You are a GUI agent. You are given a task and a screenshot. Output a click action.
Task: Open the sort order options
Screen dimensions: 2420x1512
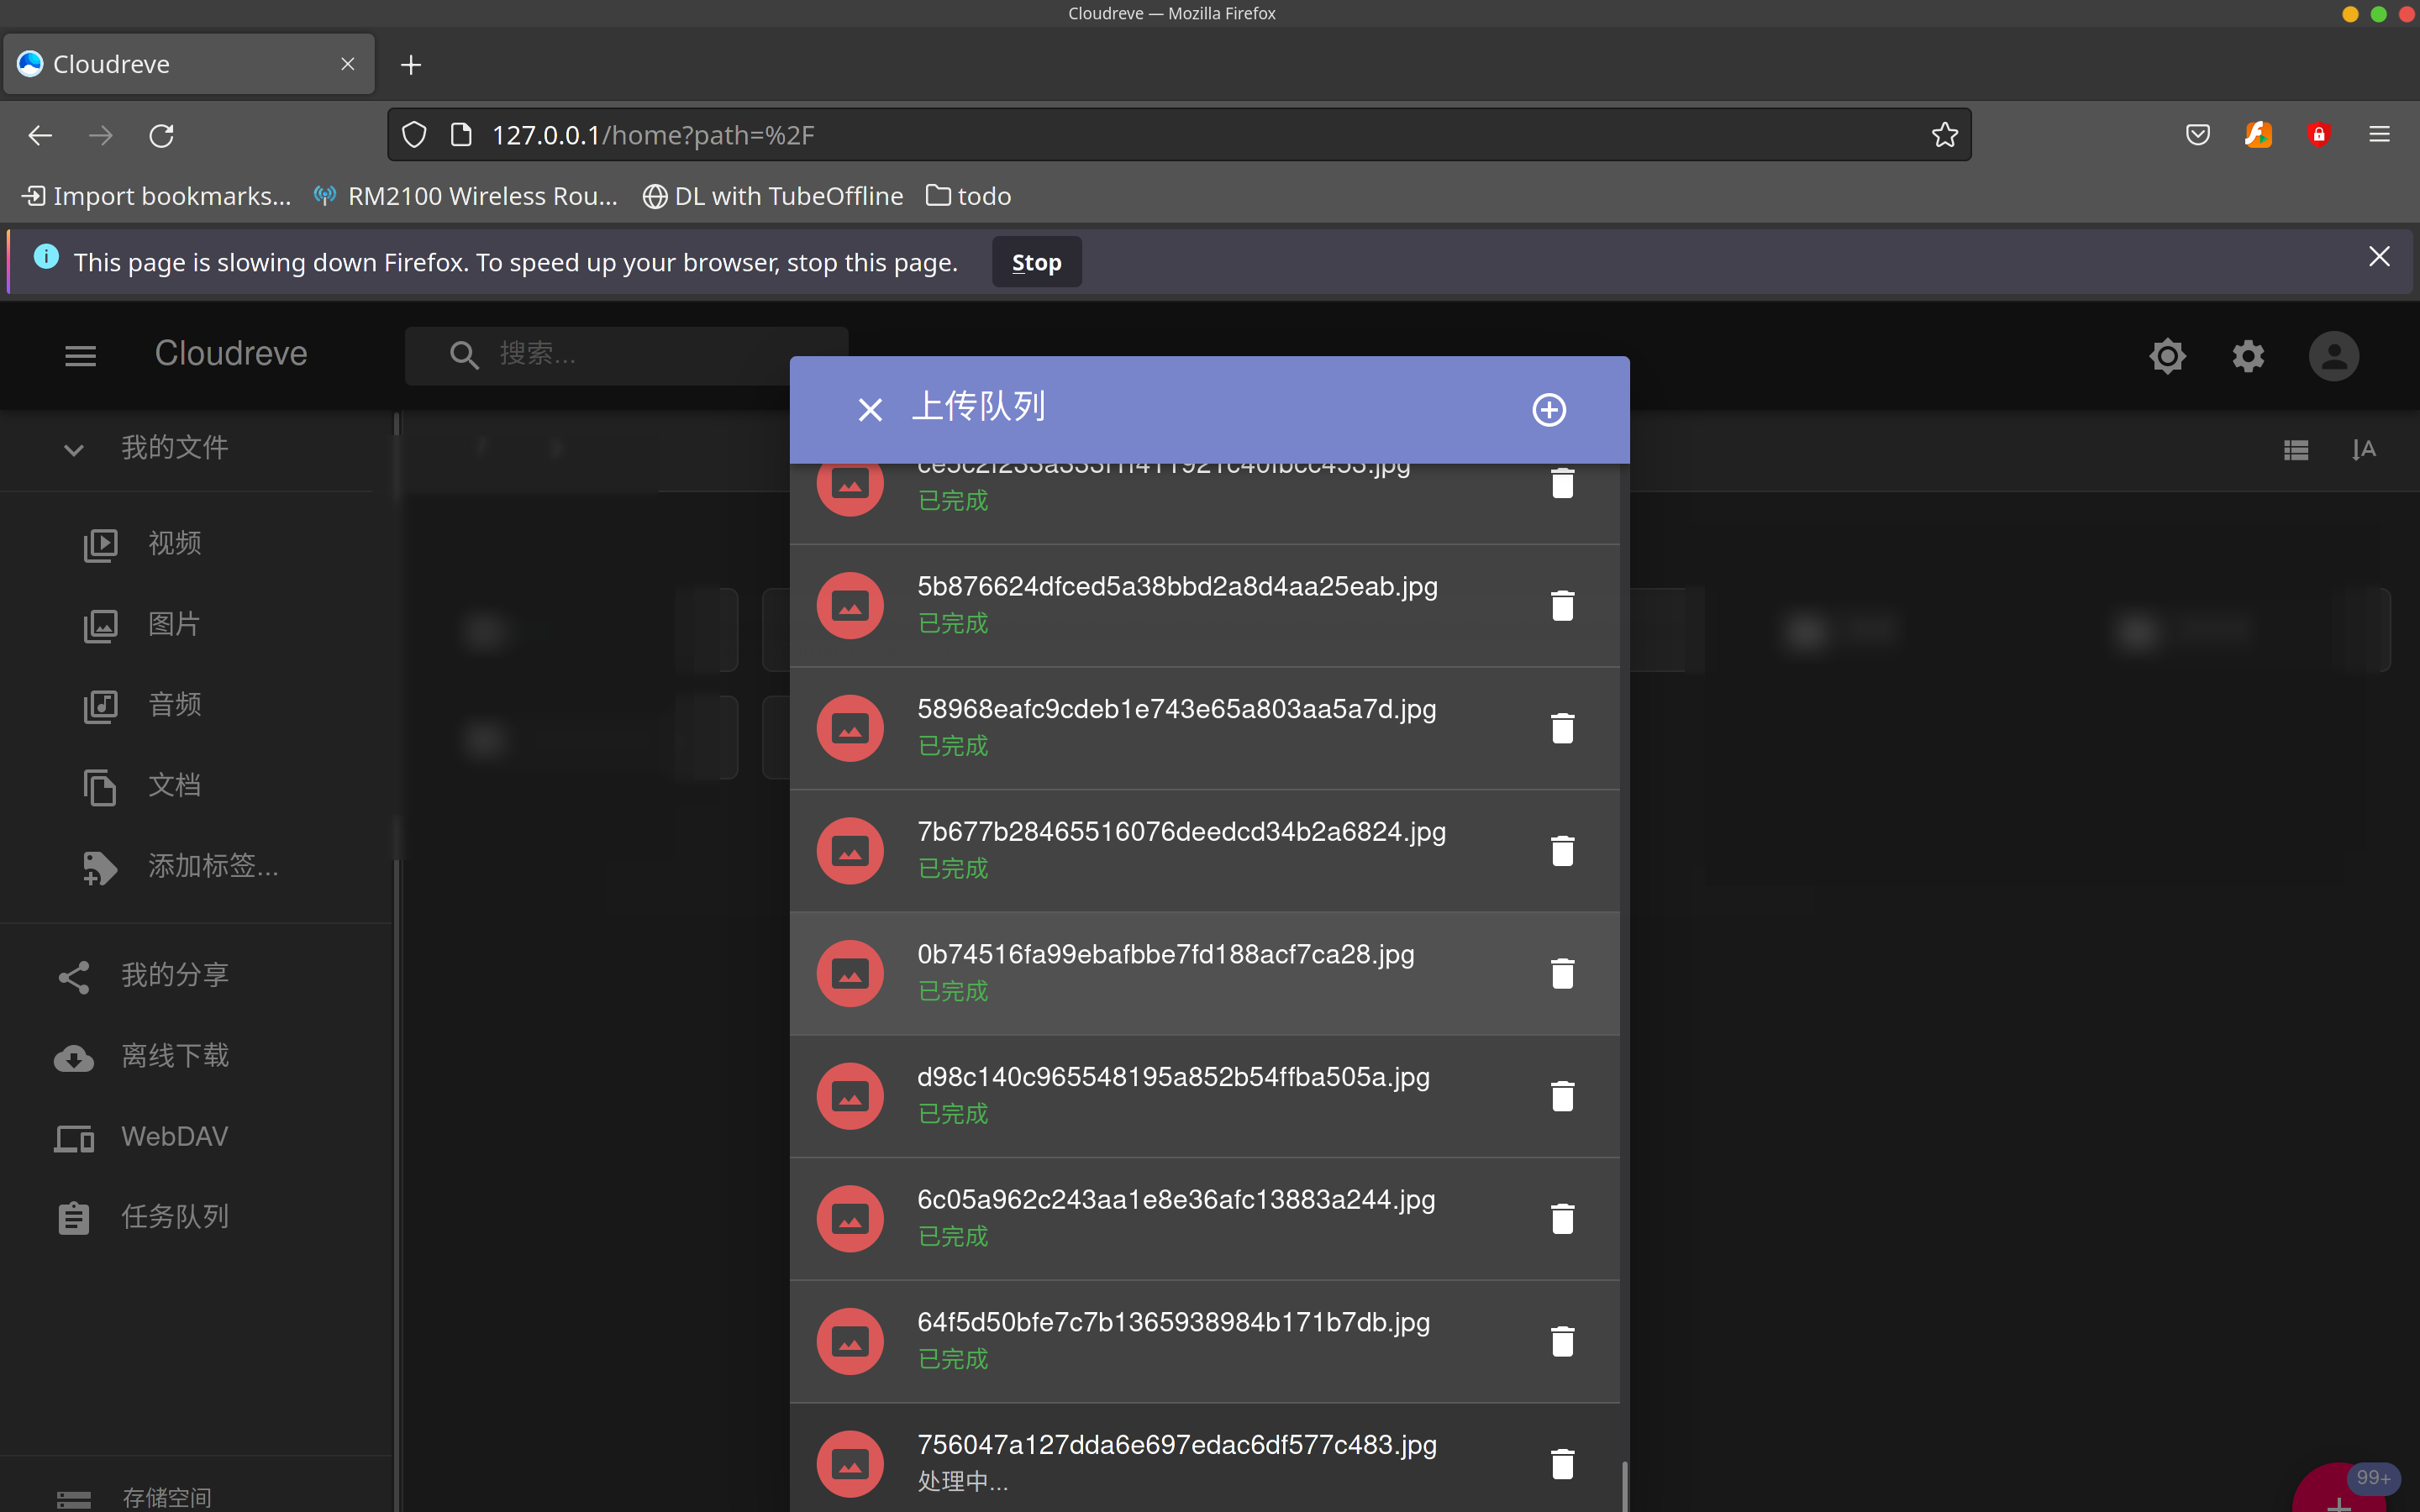pyautogui.click(x=2364, y=450)
